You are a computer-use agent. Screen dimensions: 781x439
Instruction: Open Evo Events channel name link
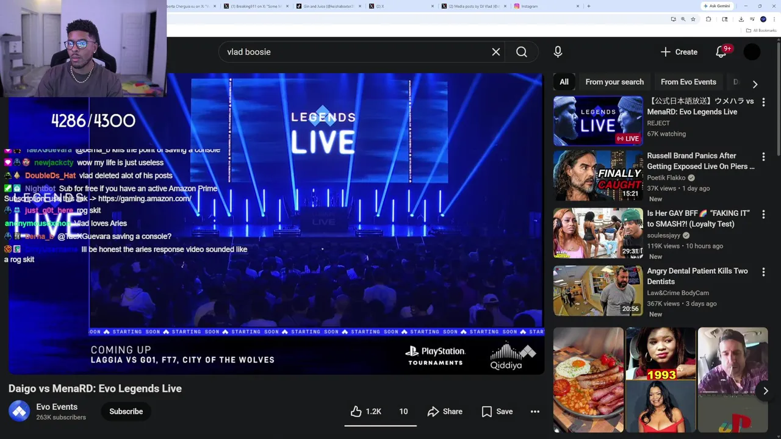[57, 407]
